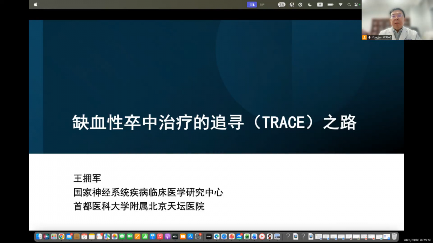The height and width of the screenshot is (243, 433).
Task: Click the microphone icon beside Yongjun WANG
Action: pos(369,37)
